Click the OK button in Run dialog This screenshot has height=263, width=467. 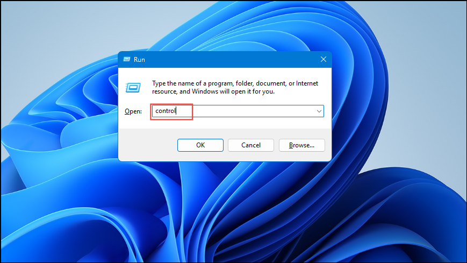pos(200,145)
